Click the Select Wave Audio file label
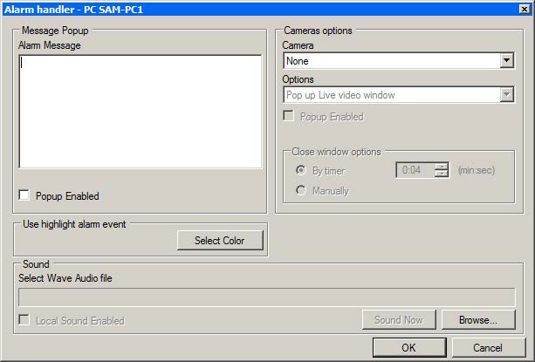The image size is (535, 362). [65, 278]
